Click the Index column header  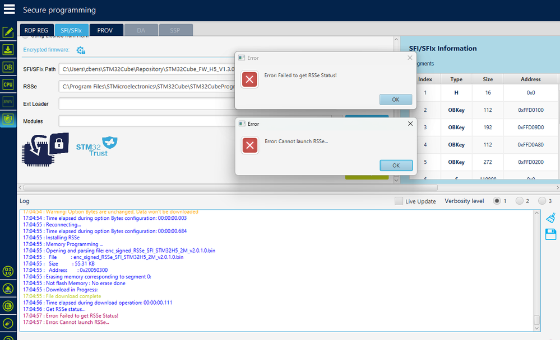pyautogui.click(x=425, y=79)
